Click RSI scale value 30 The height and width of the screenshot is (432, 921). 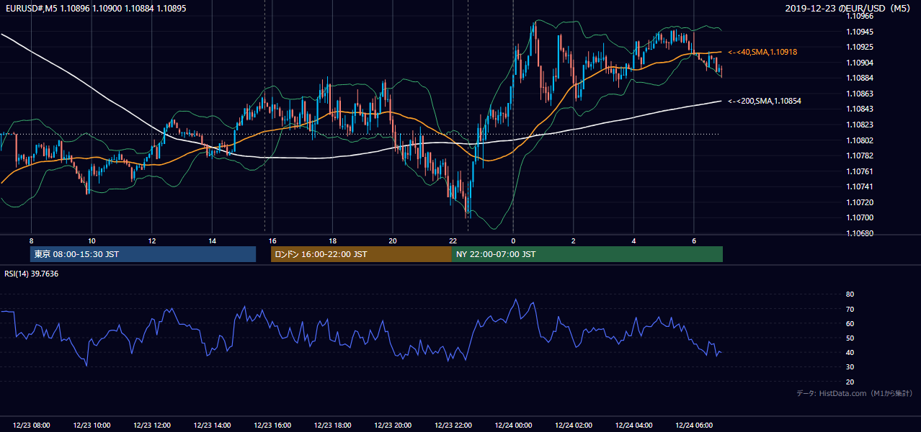click(x=850, y=367)
